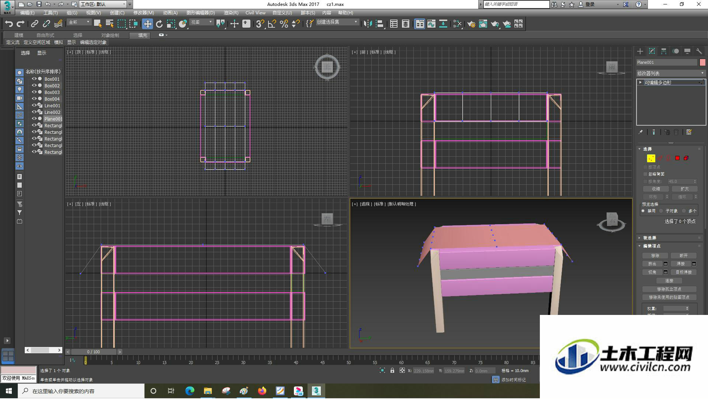Viewport: 708px width, 399px height.
Task: Open the Rendered Frame Window
Action: pos(483,24)
